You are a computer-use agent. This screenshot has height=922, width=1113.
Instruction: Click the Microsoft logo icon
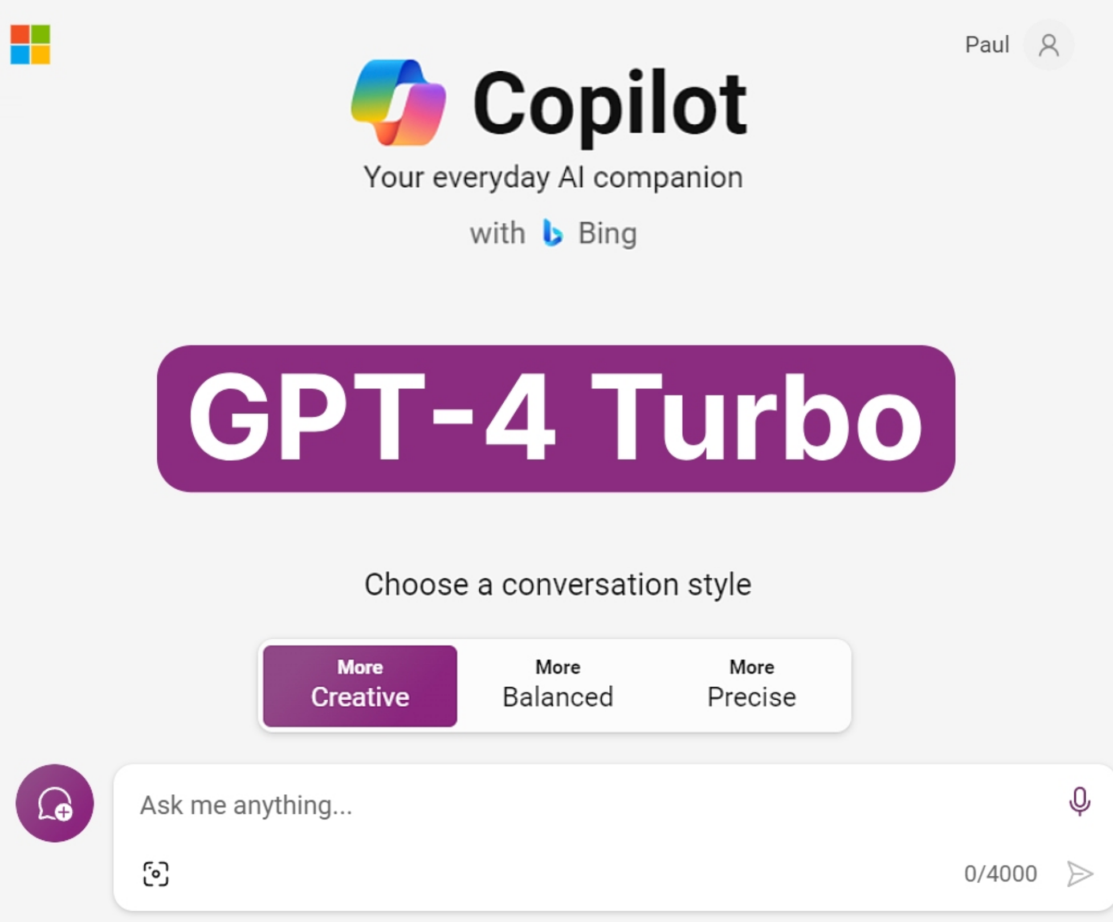click(30, 44)
